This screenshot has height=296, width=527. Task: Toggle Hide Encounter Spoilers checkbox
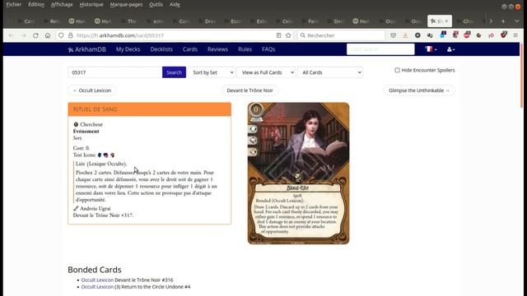click(x=397, y=70)
